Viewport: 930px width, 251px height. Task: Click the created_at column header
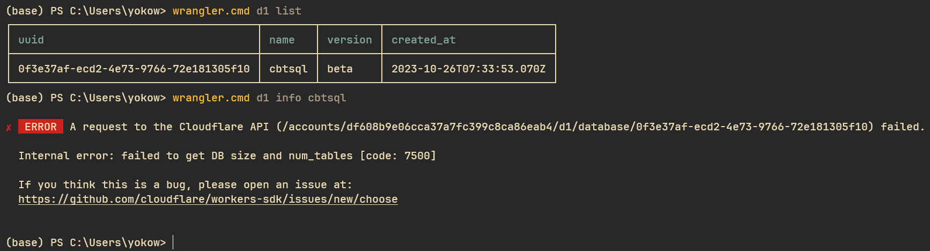click(x=423, y=40)
